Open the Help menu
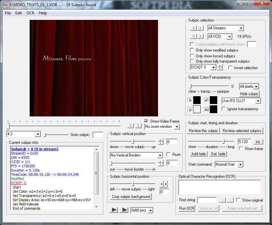Viewport: 272px width, 225px height. pyautogui.click(x=43, y=13)
